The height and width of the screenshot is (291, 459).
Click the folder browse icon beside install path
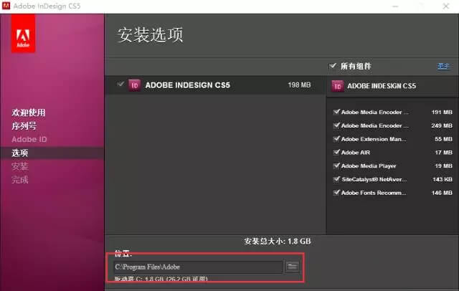(292, 267)
